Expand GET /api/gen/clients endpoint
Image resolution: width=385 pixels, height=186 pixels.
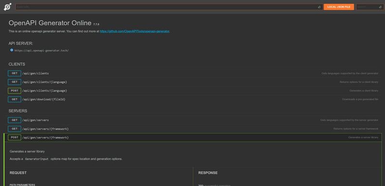193,73
